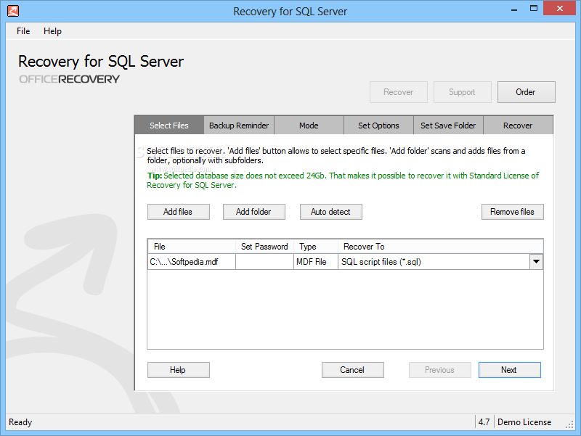Click the File column header
581x436 pixels.
(192, 247)
